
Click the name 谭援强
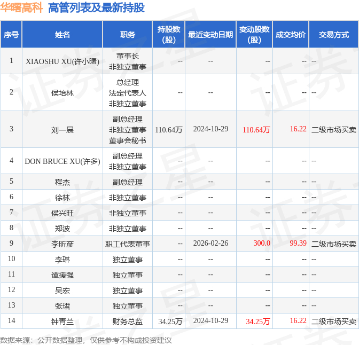63,275
